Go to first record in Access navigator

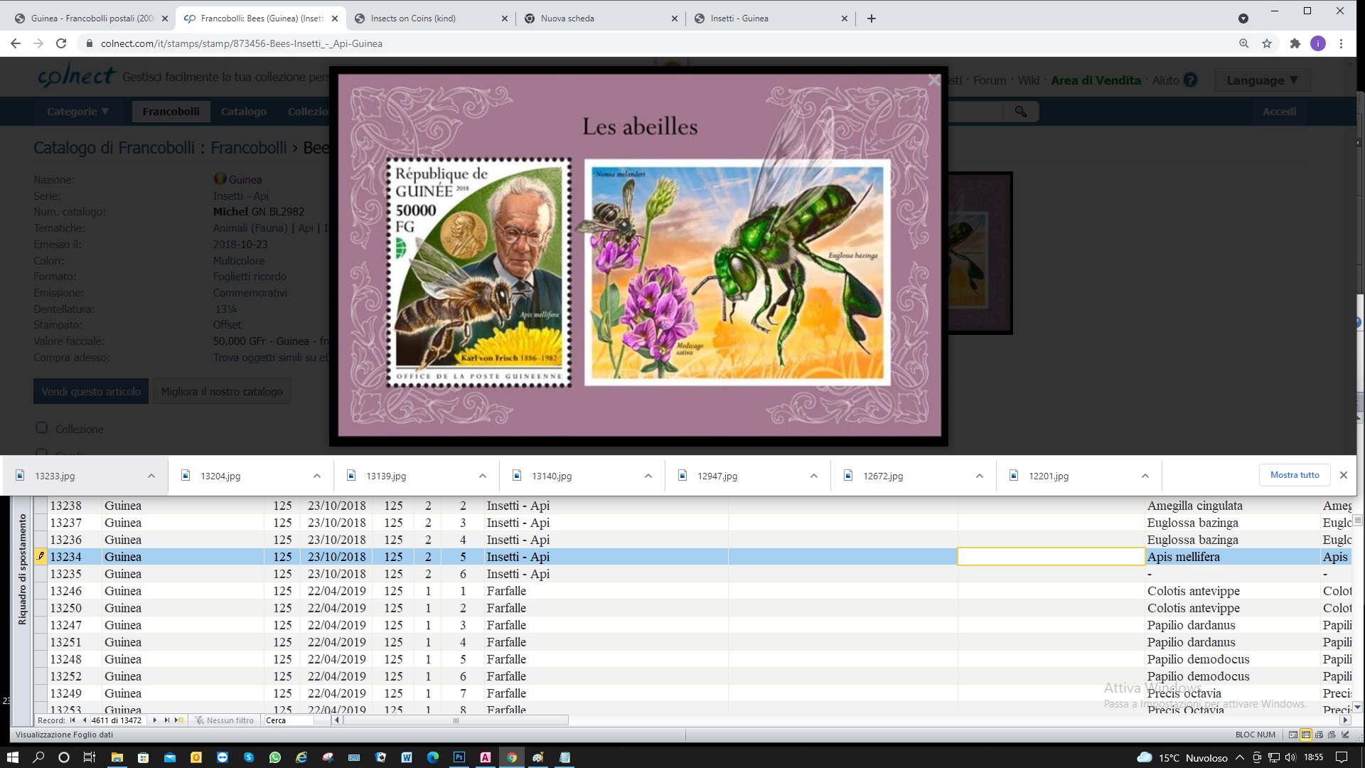point(73,720)
